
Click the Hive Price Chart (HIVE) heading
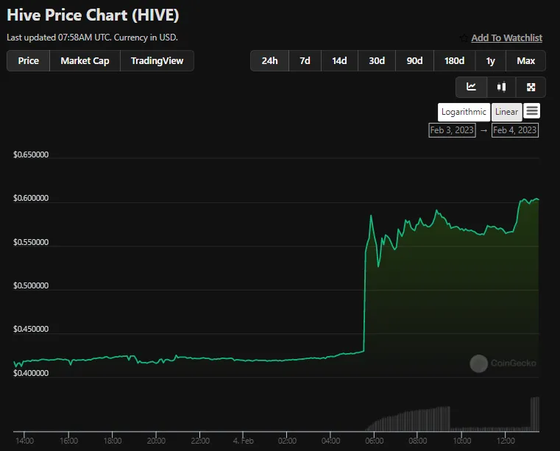click(x=93, y=15)
